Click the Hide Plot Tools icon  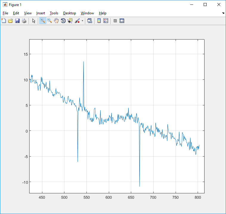(115, 21)
